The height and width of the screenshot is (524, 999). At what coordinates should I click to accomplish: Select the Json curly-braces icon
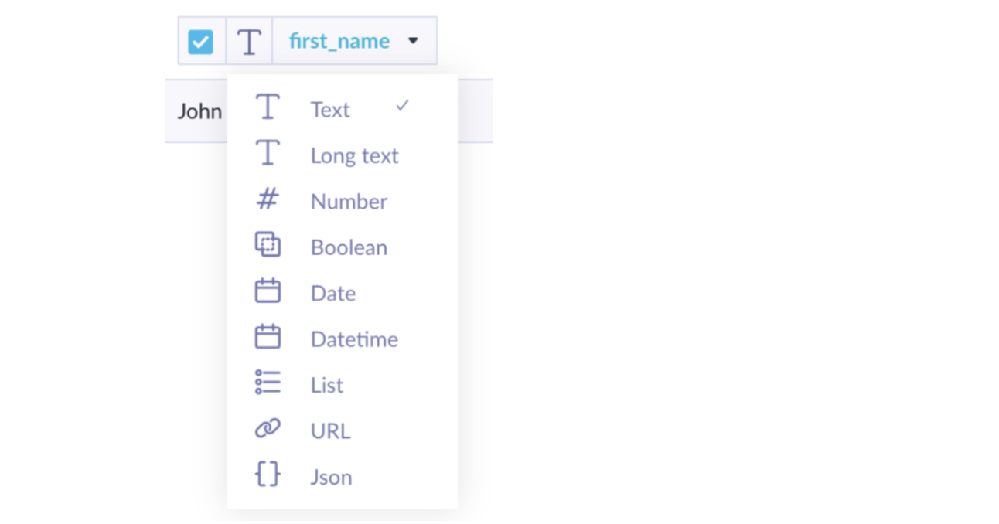pos(267,475)
